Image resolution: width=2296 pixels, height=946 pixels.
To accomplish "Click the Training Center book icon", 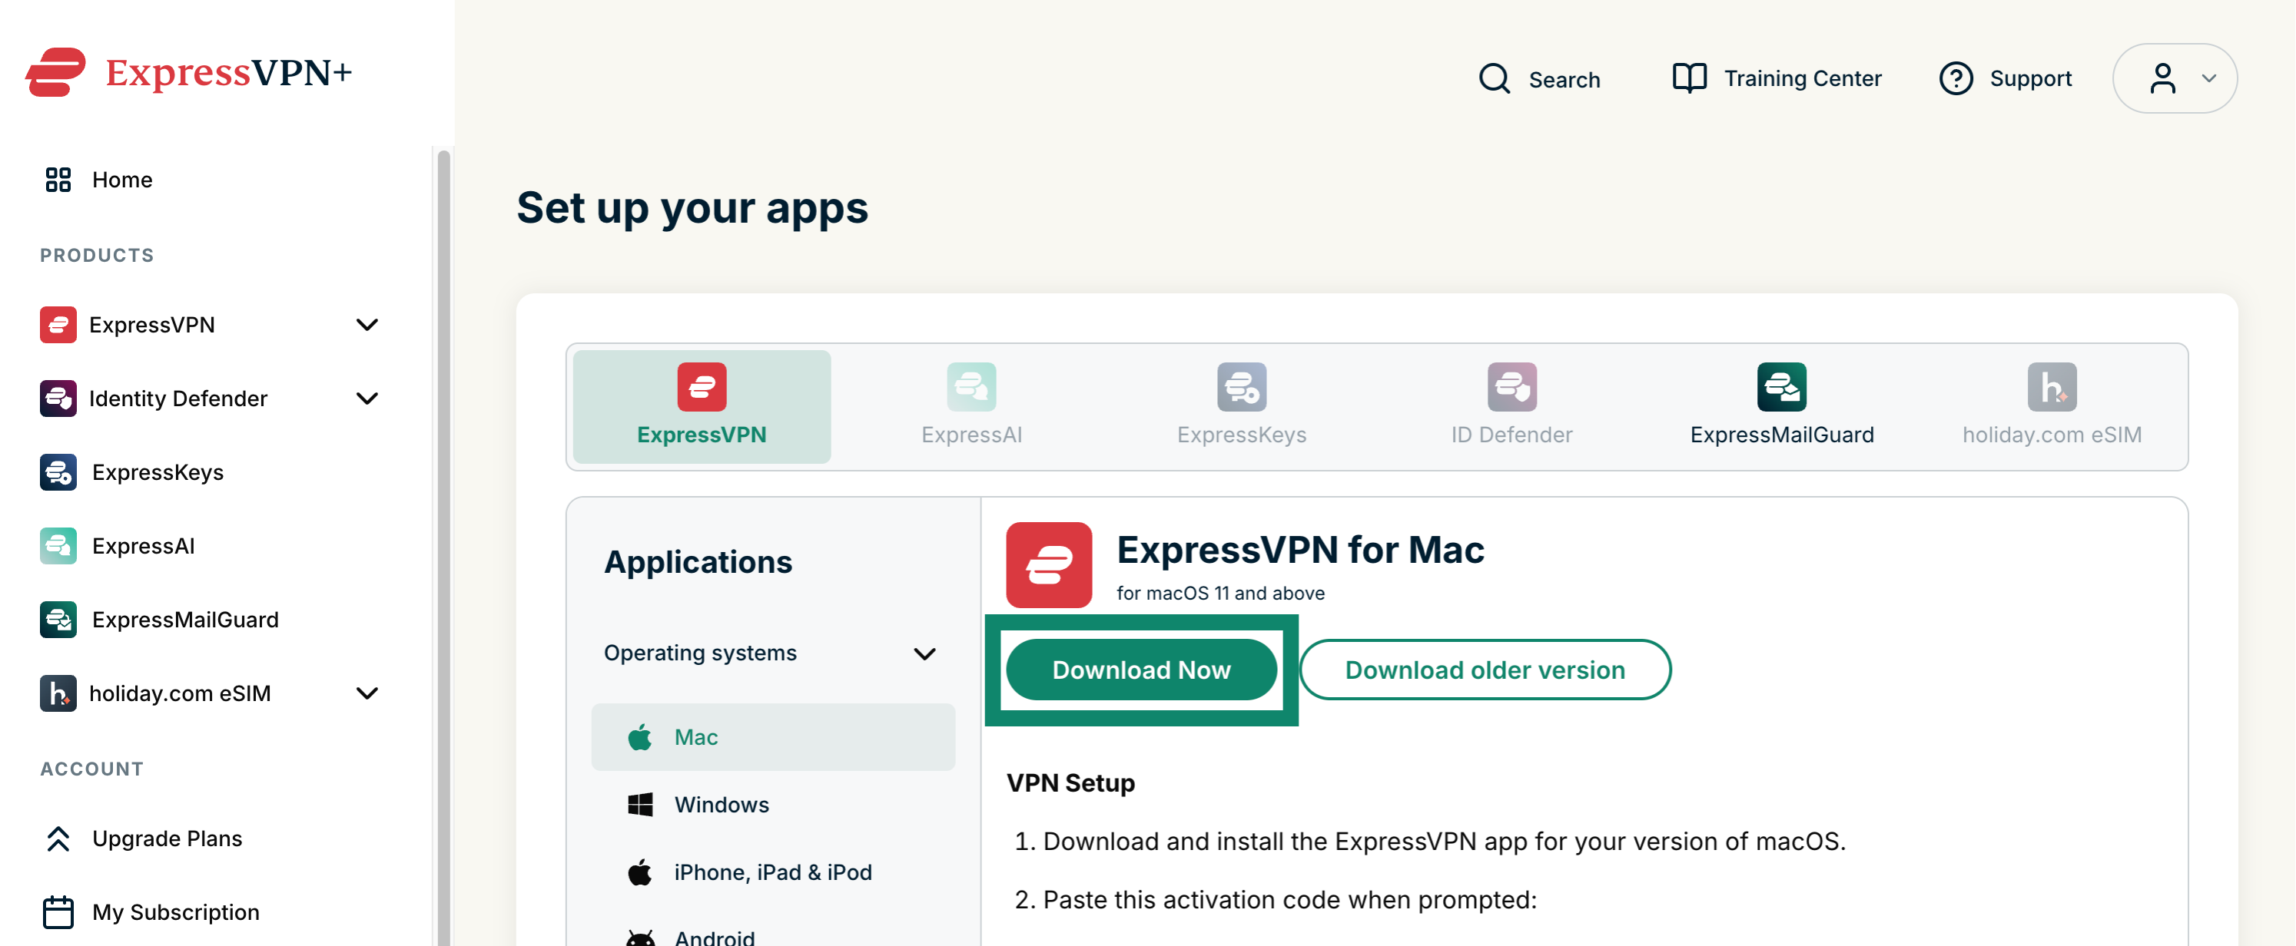I will point(1689,78).
